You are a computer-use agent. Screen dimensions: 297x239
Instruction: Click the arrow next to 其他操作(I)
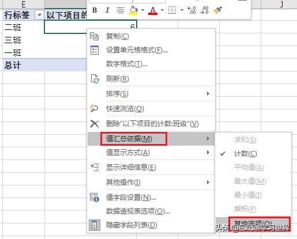pos(208,182)
